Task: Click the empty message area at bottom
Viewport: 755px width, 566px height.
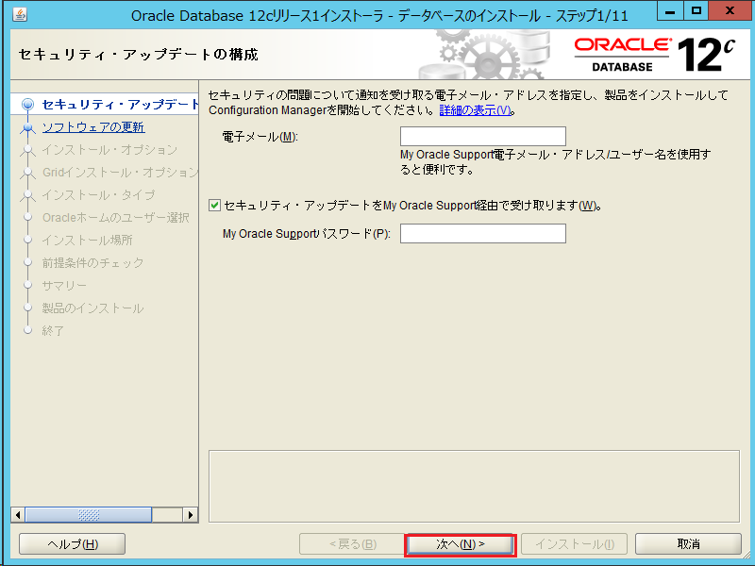Action: pyautogui.click(x=474, y=486)
